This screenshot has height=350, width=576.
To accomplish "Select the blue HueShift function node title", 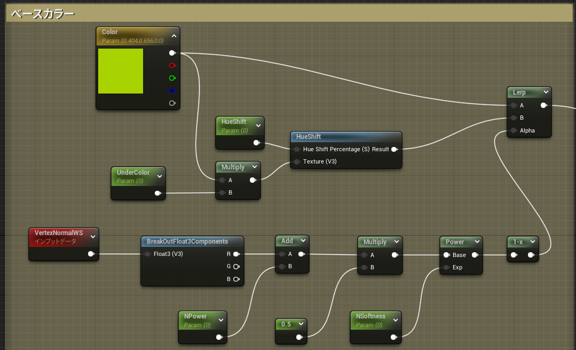I will 309,137.
